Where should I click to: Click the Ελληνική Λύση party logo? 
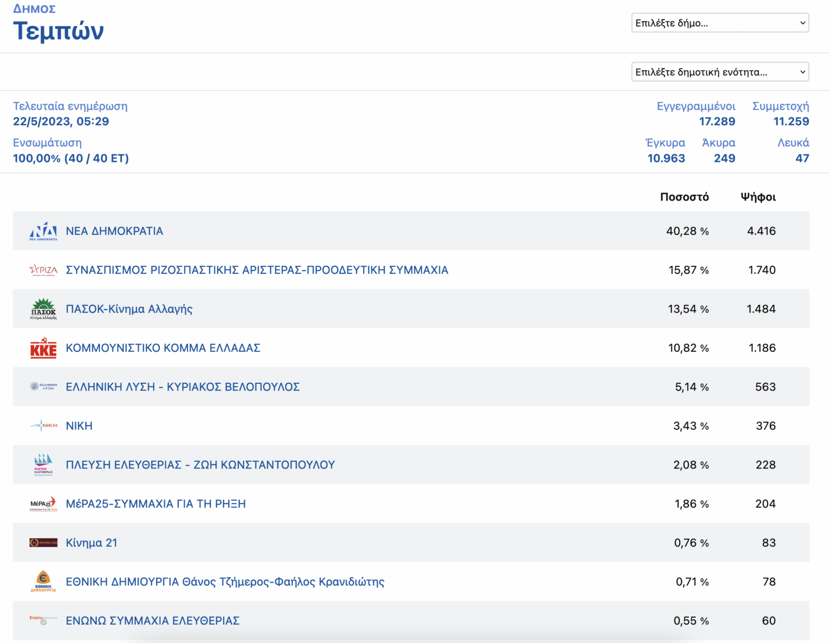pos(43,387)
